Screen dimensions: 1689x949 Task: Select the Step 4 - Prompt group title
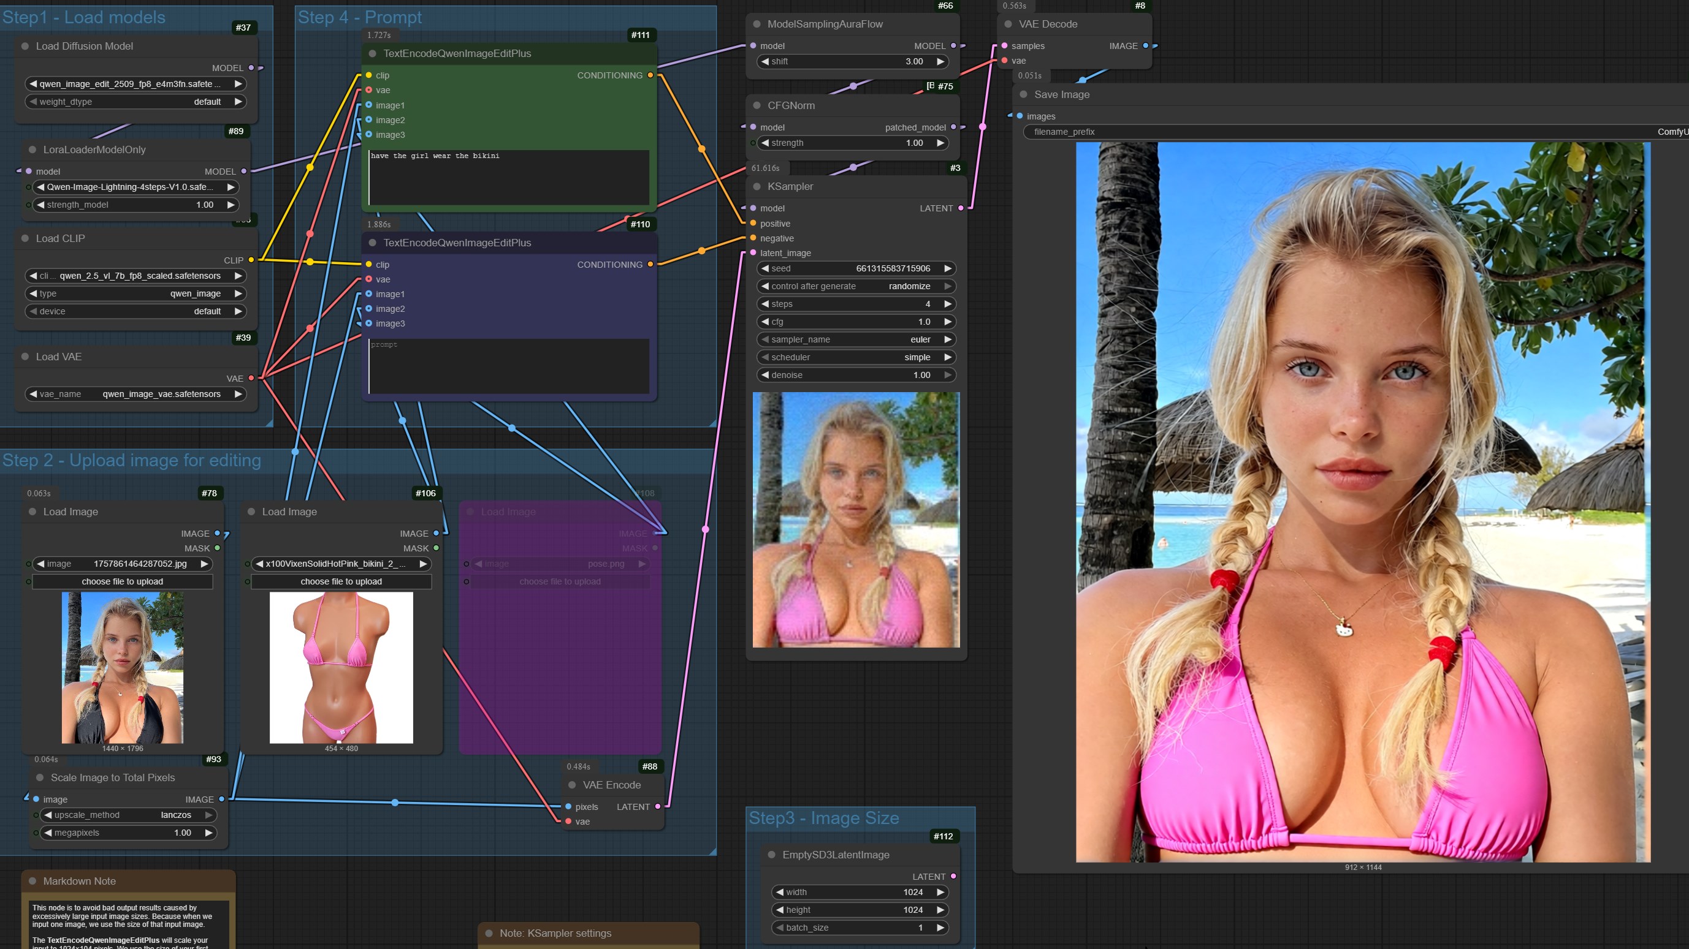click(360, 18)
